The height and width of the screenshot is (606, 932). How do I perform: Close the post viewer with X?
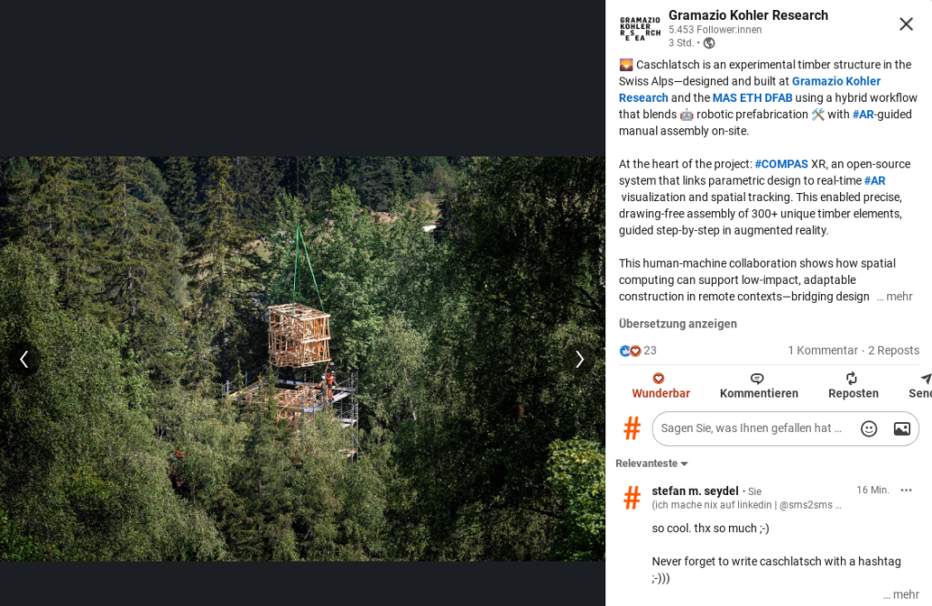click(x=906, y=24)
